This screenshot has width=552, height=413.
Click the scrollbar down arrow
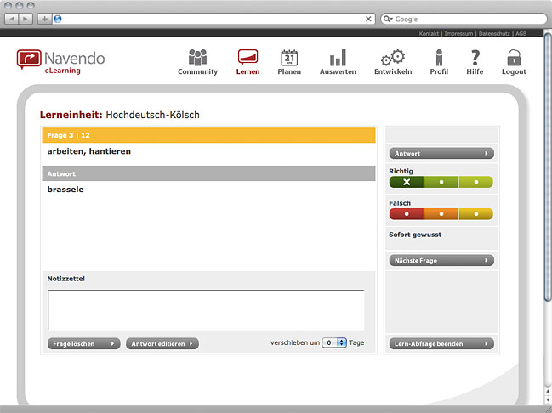pos(548,400)
